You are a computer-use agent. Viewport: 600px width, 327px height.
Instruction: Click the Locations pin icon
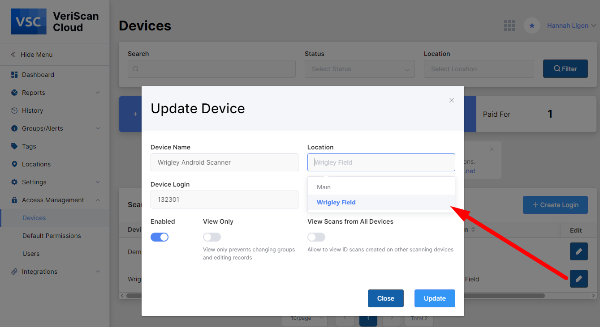click(14, 164)
